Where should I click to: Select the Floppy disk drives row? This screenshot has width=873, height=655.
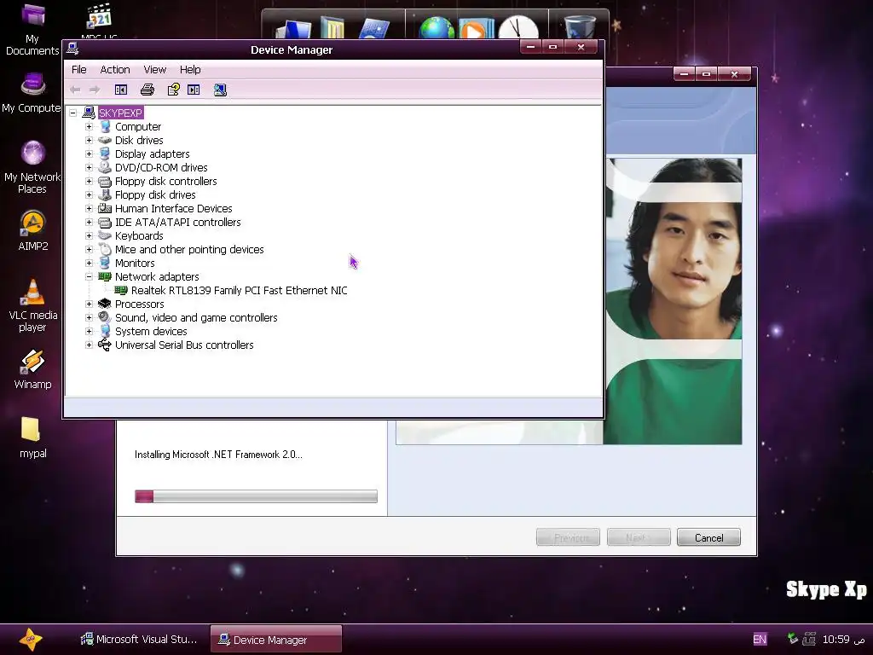155,195
